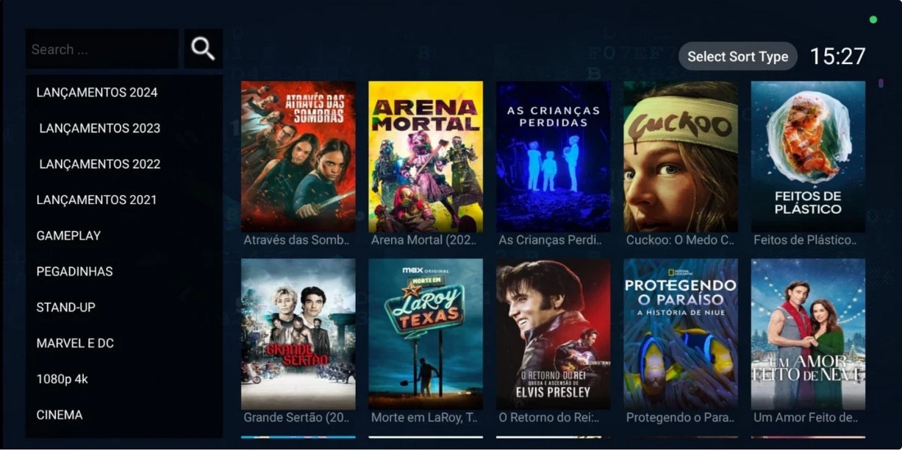The height and width of the screenshot is (451, 902).
Task: Open the Select Sort Type dropdown
Action: click(737, 57)
